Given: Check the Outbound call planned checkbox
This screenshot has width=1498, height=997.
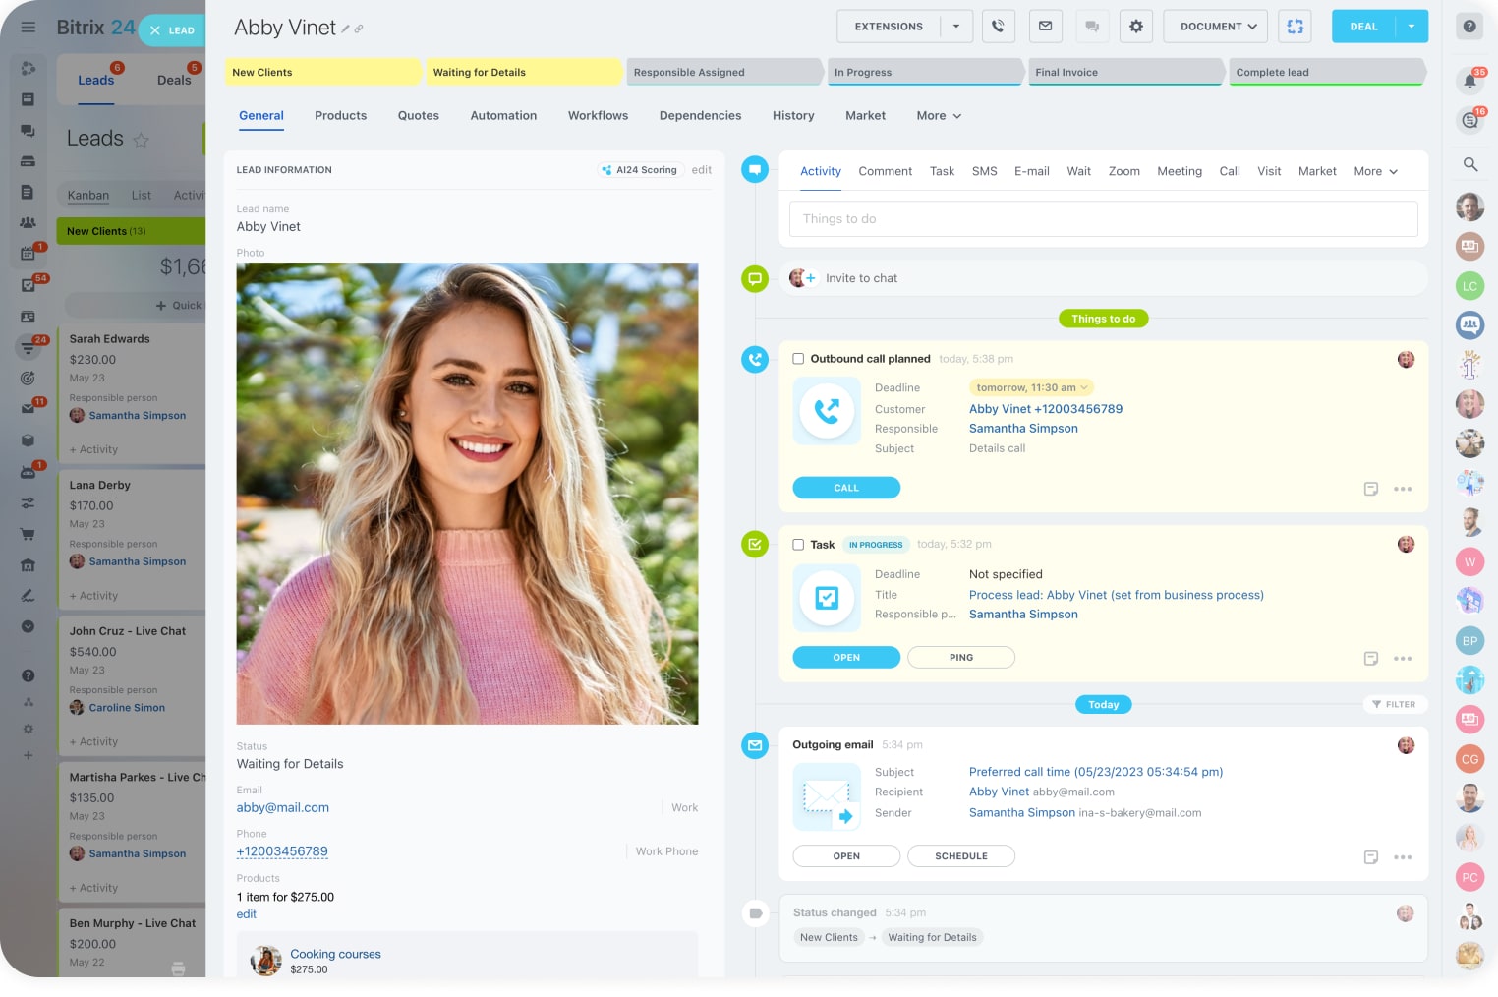Looking at the screenshot, I should (798, 359).
